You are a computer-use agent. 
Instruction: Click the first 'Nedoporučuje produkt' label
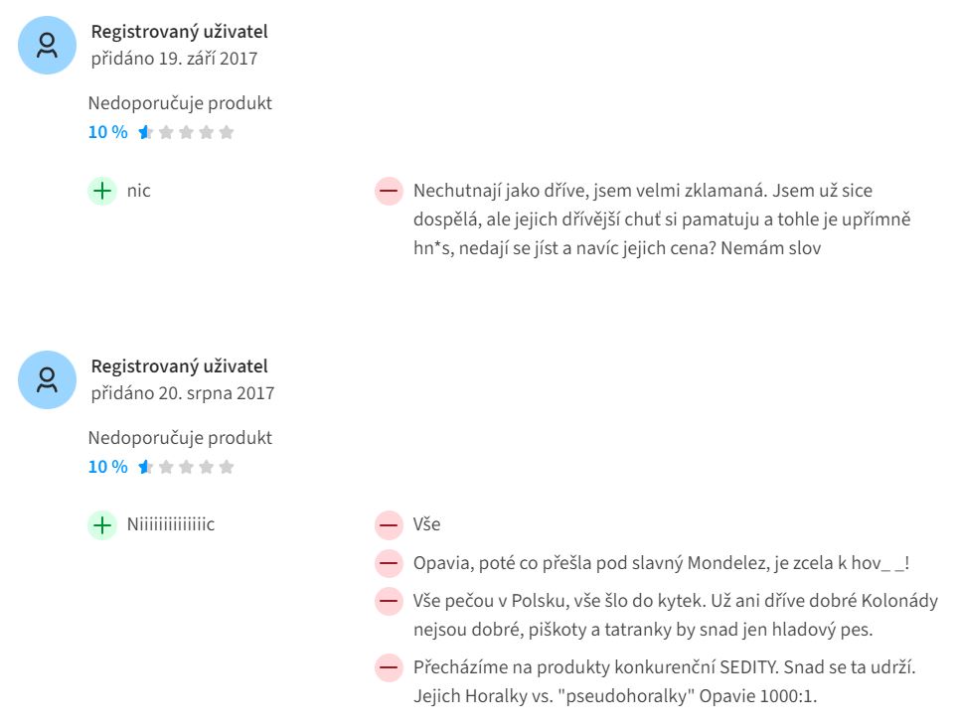pos(180,103)
